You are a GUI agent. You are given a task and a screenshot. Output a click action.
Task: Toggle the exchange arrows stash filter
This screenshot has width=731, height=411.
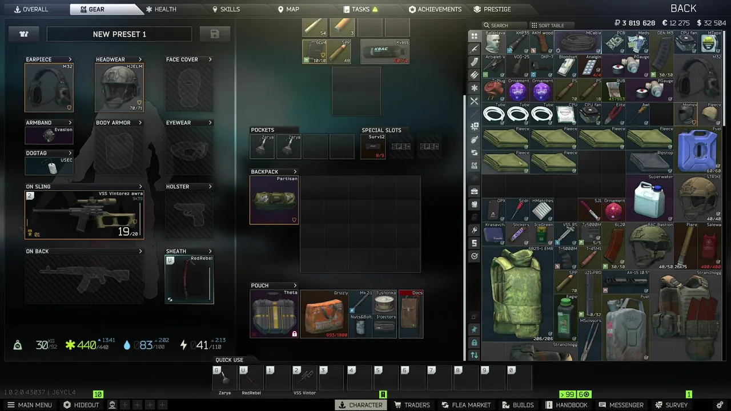coord(474,152)
